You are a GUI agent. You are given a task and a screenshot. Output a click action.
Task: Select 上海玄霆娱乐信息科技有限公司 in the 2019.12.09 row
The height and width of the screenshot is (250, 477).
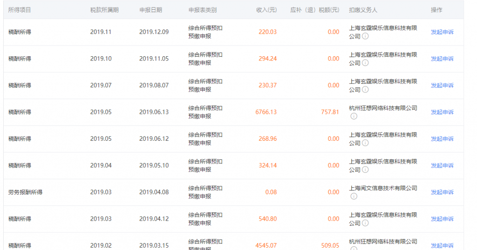click(x=383, y=32)
